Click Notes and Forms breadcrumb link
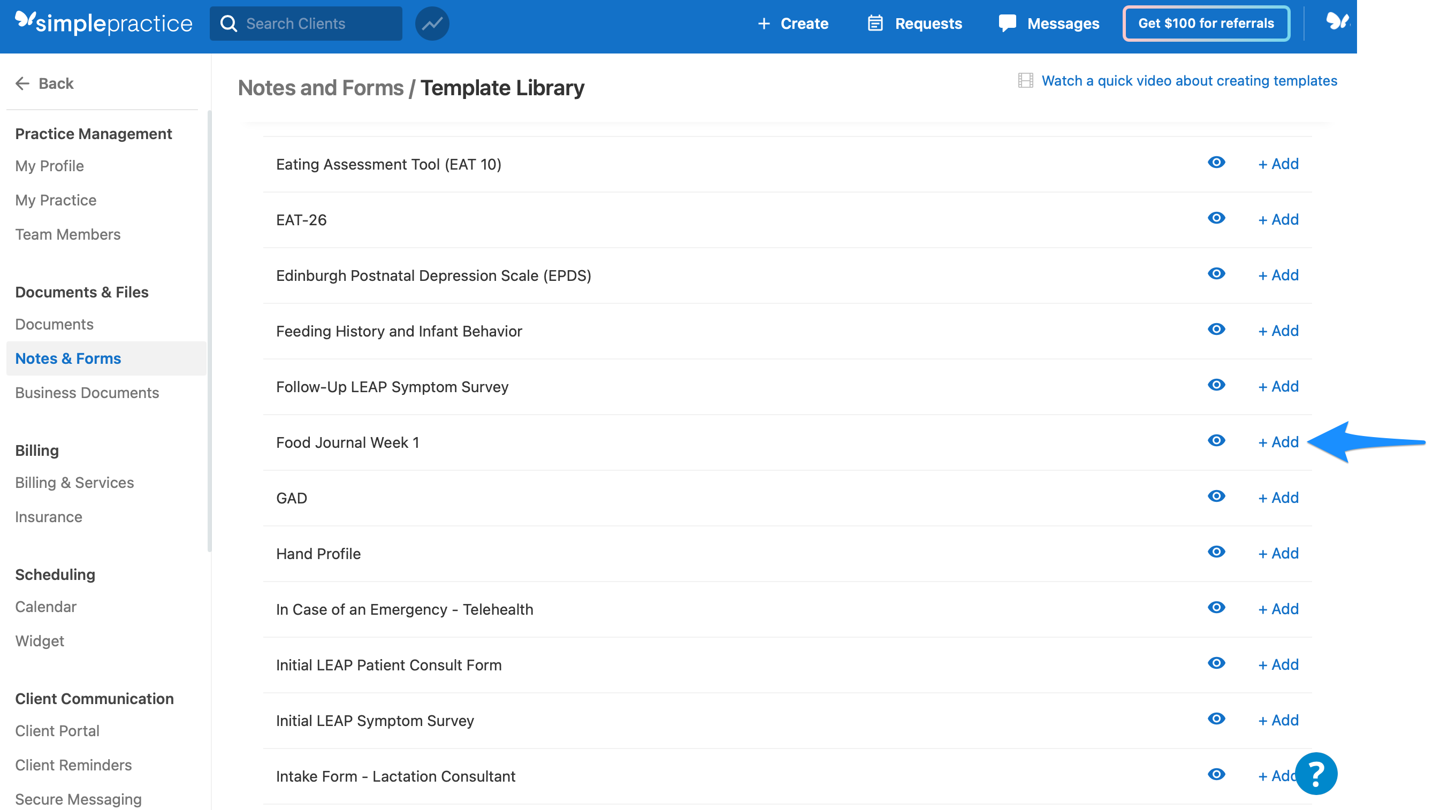This screenshot has width=1448, height=810. (x=321, y=88)
